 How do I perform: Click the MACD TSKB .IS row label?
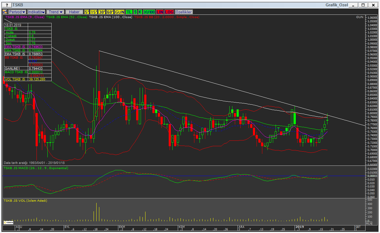[16, 72]
